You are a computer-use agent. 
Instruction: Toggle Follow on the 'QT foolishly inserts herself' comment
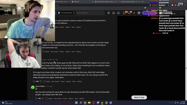[x=79, y=27]
